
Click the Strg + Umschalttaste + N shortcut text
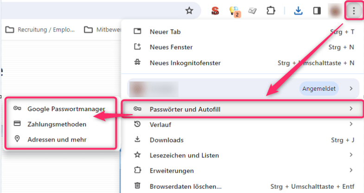coord(316,63)
